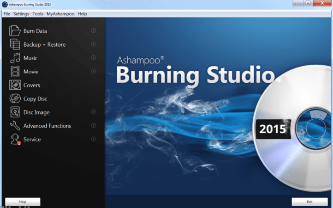
Task: Expand the Movie submenu arrow
Action: coord(94,71)
